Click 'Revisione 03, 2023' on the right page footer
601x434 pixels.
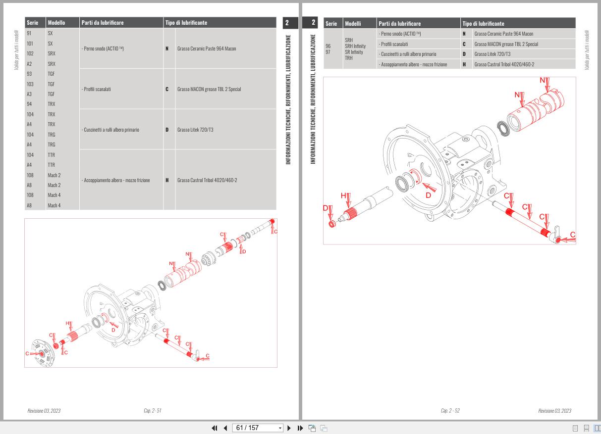(x=554, y=410)
